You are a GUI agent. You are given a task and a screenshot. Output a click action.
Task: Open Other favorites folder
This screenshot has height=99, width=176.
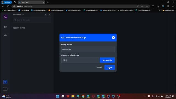[x=168, y=10]
